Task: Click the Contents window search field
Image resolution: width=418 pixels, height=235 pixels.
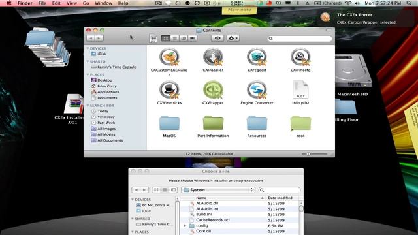Action: click(x=300, y=39)
